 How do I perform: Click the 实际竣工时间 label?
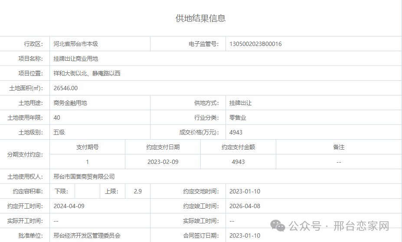201,221
